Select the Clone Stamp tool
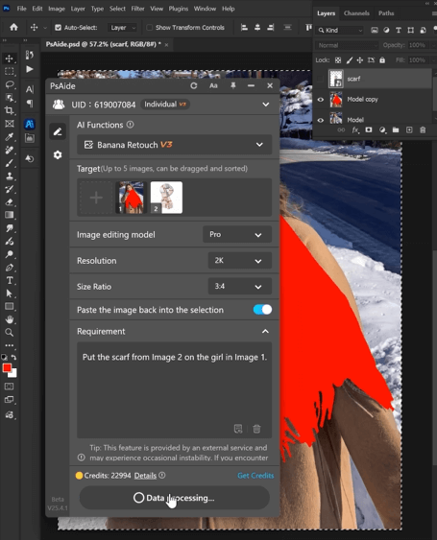Viewport: 437px width, 540px height. [x=10, y=176]
